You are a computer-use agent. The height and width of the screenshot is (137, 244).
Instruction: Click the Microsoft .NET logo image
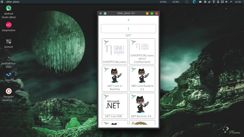tap(113, 104)
